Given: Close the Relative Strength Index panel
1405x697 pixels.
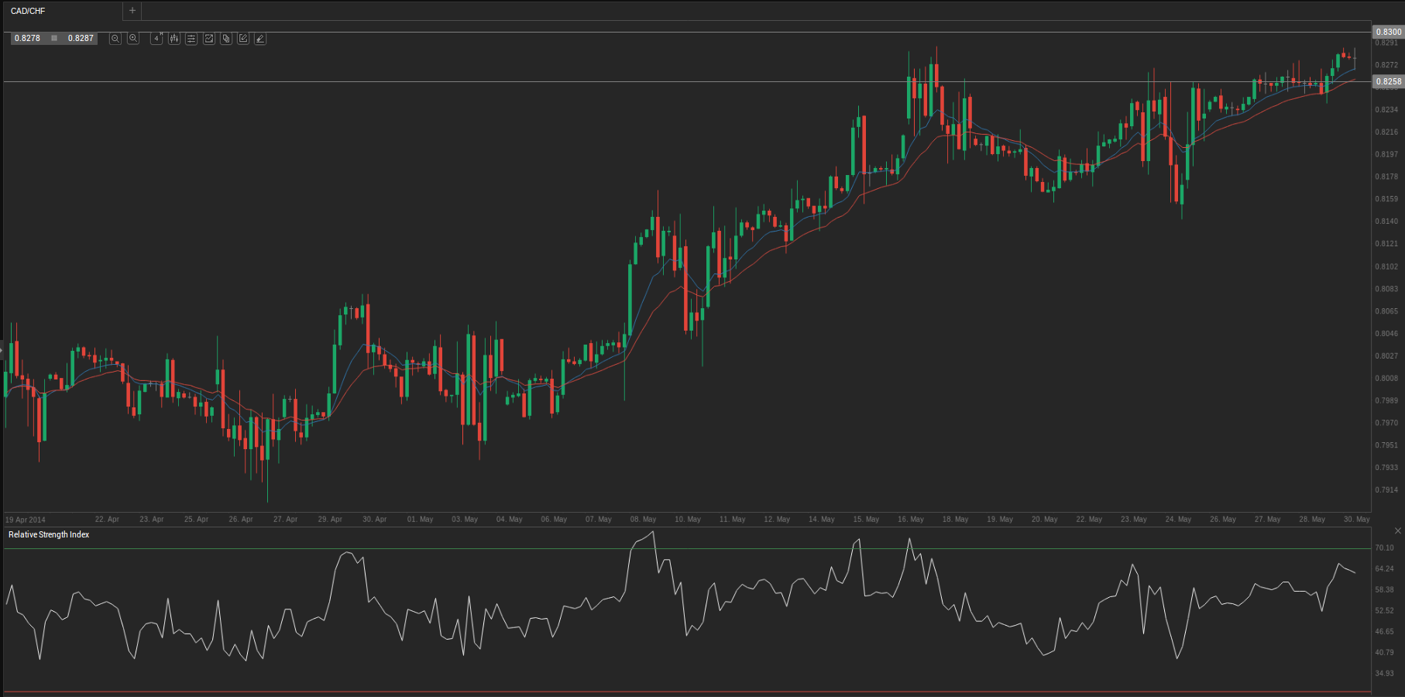Looking at the screenshot, I should click(x=1397, y=530).
